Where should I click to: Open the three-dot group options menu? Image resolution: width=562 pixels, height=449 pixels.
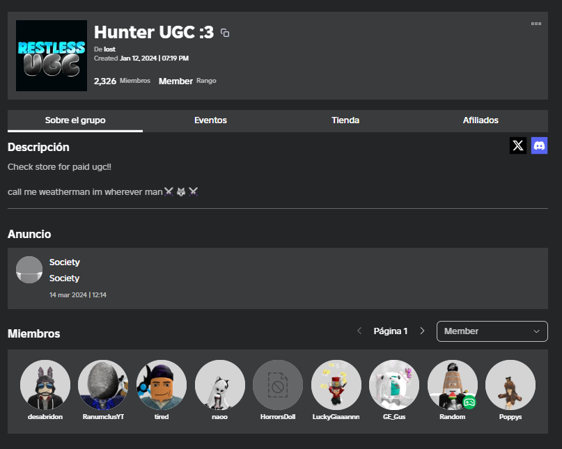click(x=536, y=24)
